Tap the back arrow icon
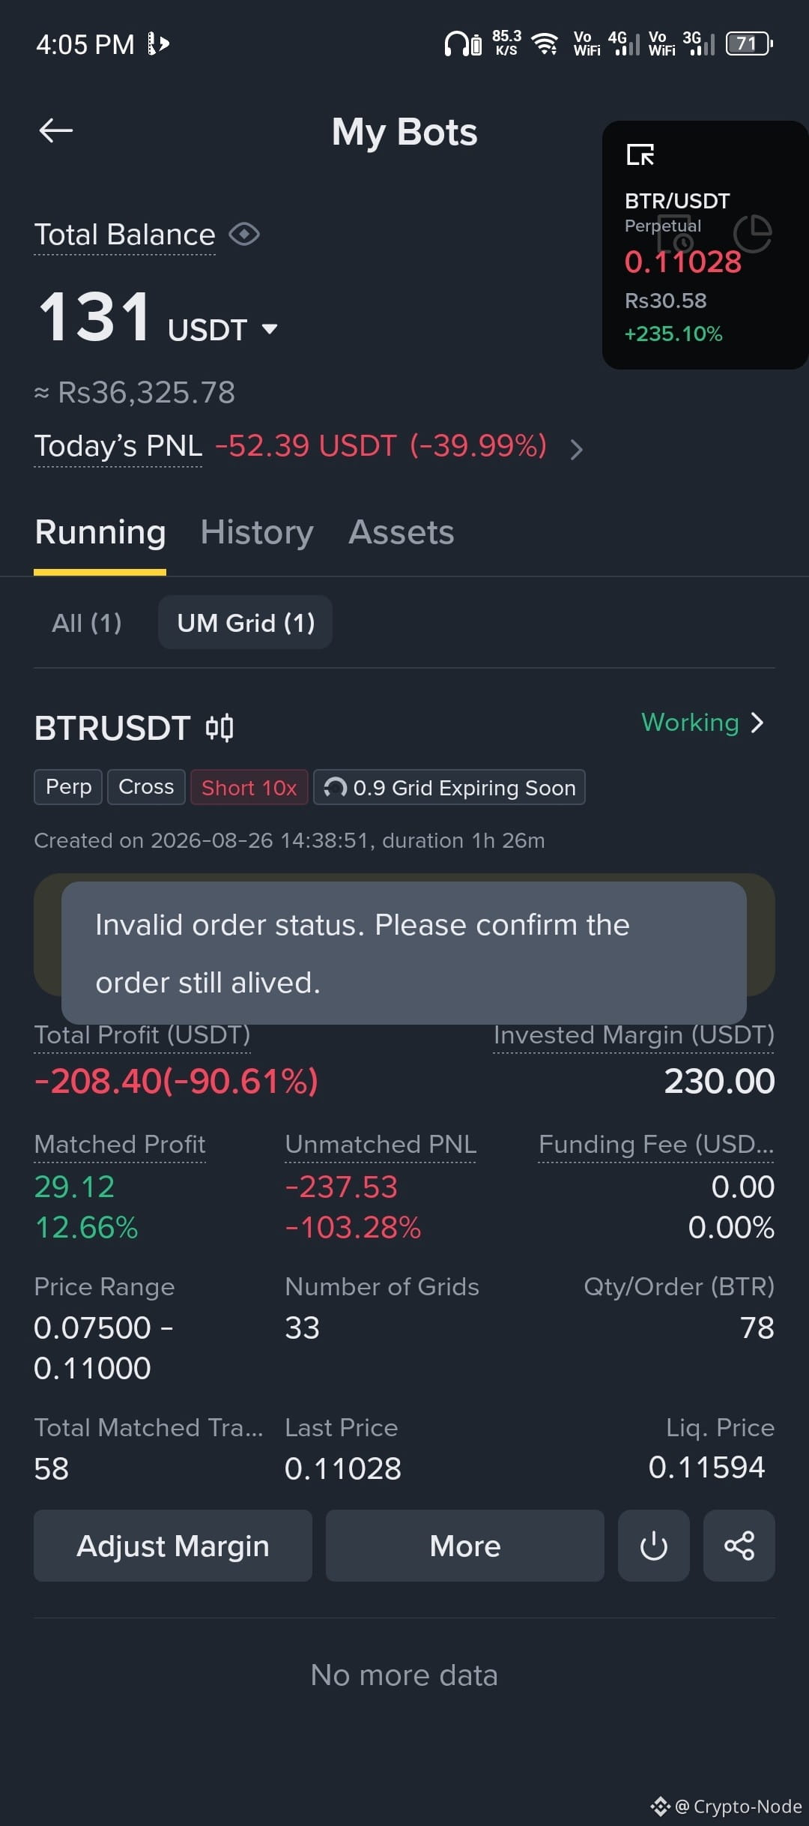809x1826 pixels. (56, 130)
